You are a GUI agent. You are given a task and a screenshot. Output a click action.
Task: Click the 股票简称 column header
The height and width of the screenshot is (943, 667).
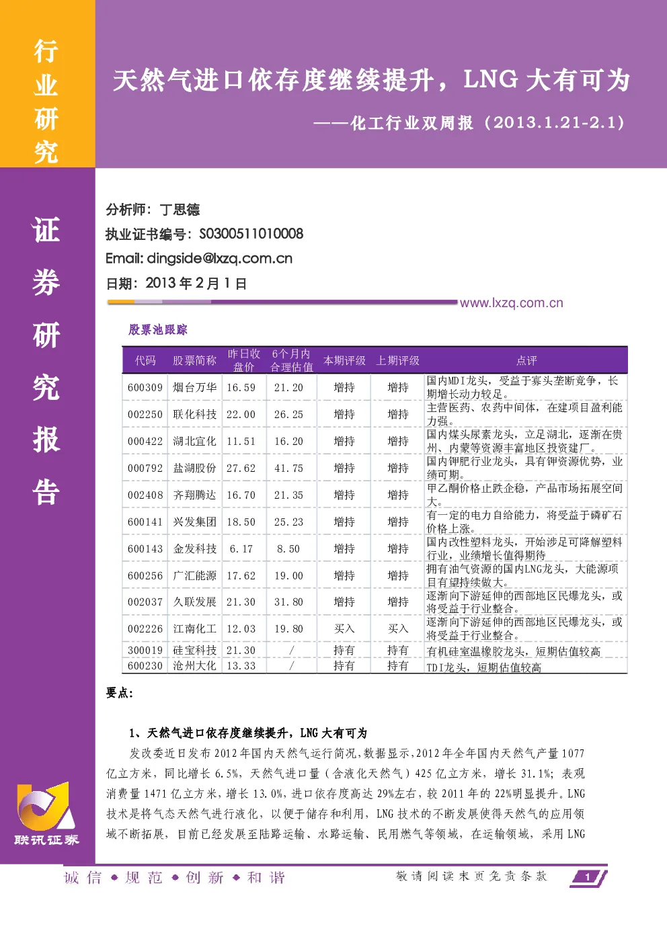(x=194, y=360)
